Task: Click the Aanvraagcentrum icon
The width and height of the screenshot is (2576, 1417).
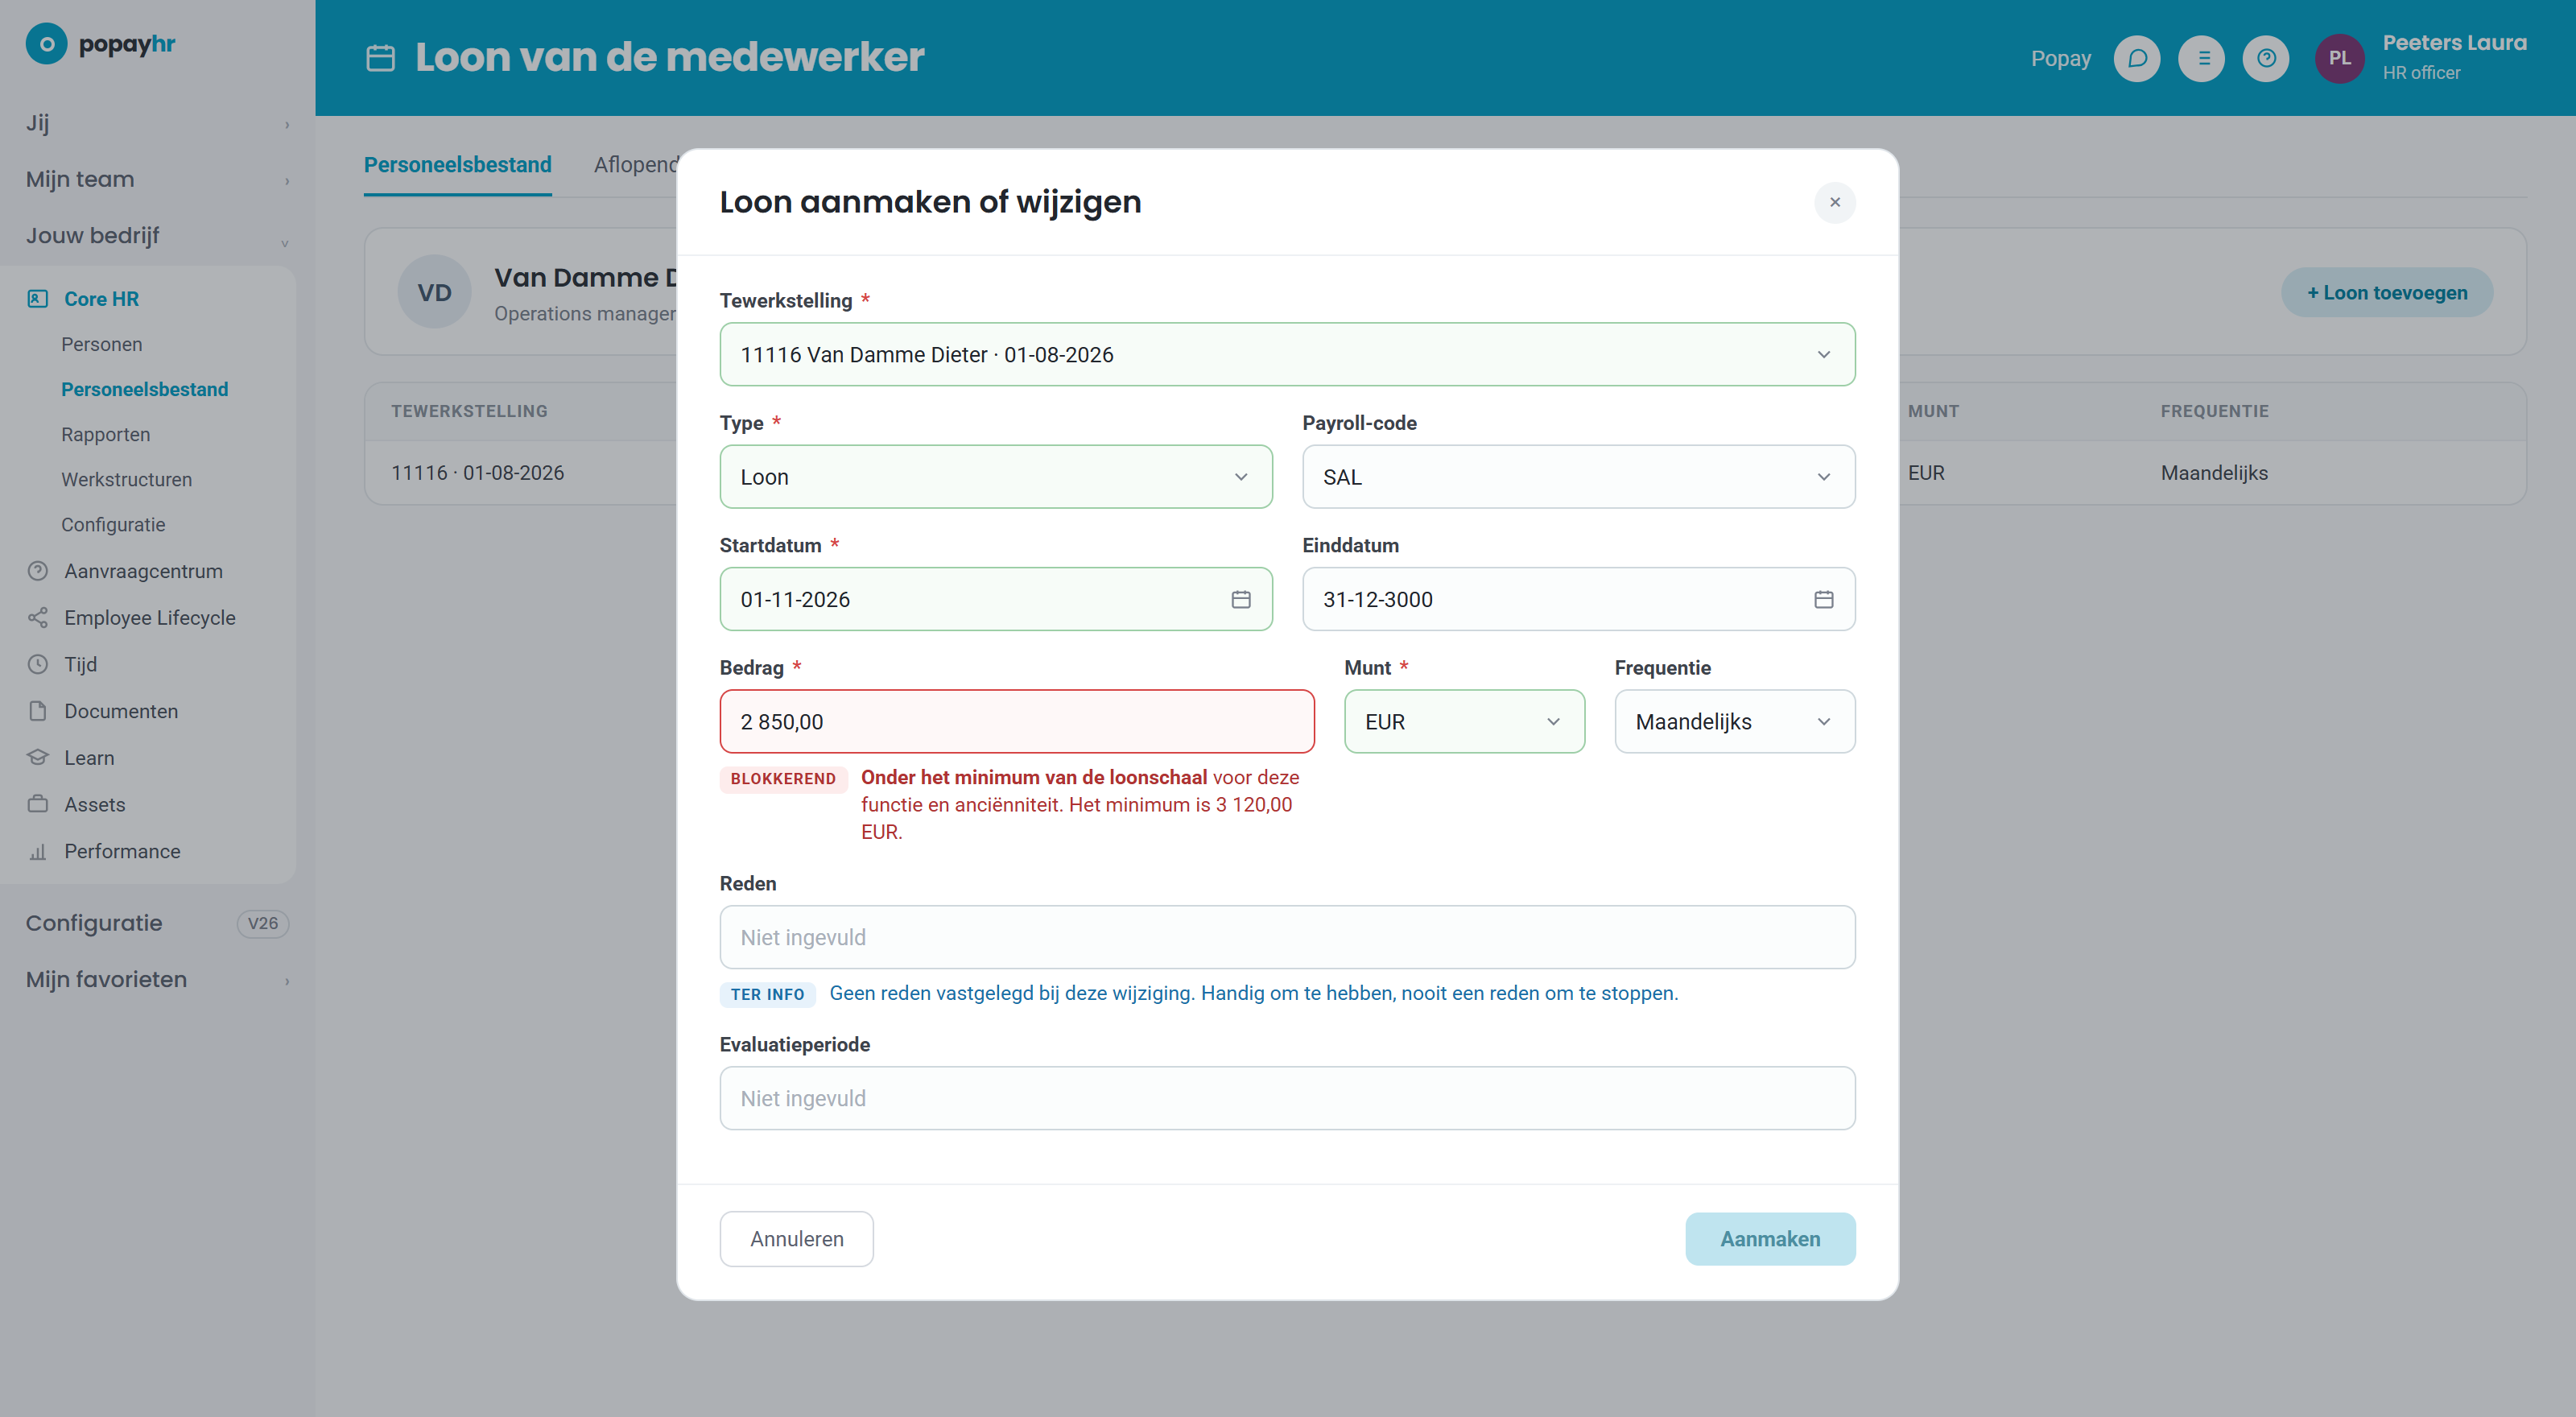Action: coord(38,571)
